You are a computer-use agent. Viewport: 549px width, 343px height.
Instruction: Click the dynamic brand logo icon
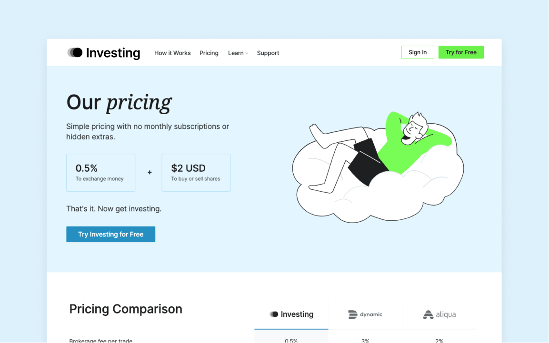(x=352, y=314)
